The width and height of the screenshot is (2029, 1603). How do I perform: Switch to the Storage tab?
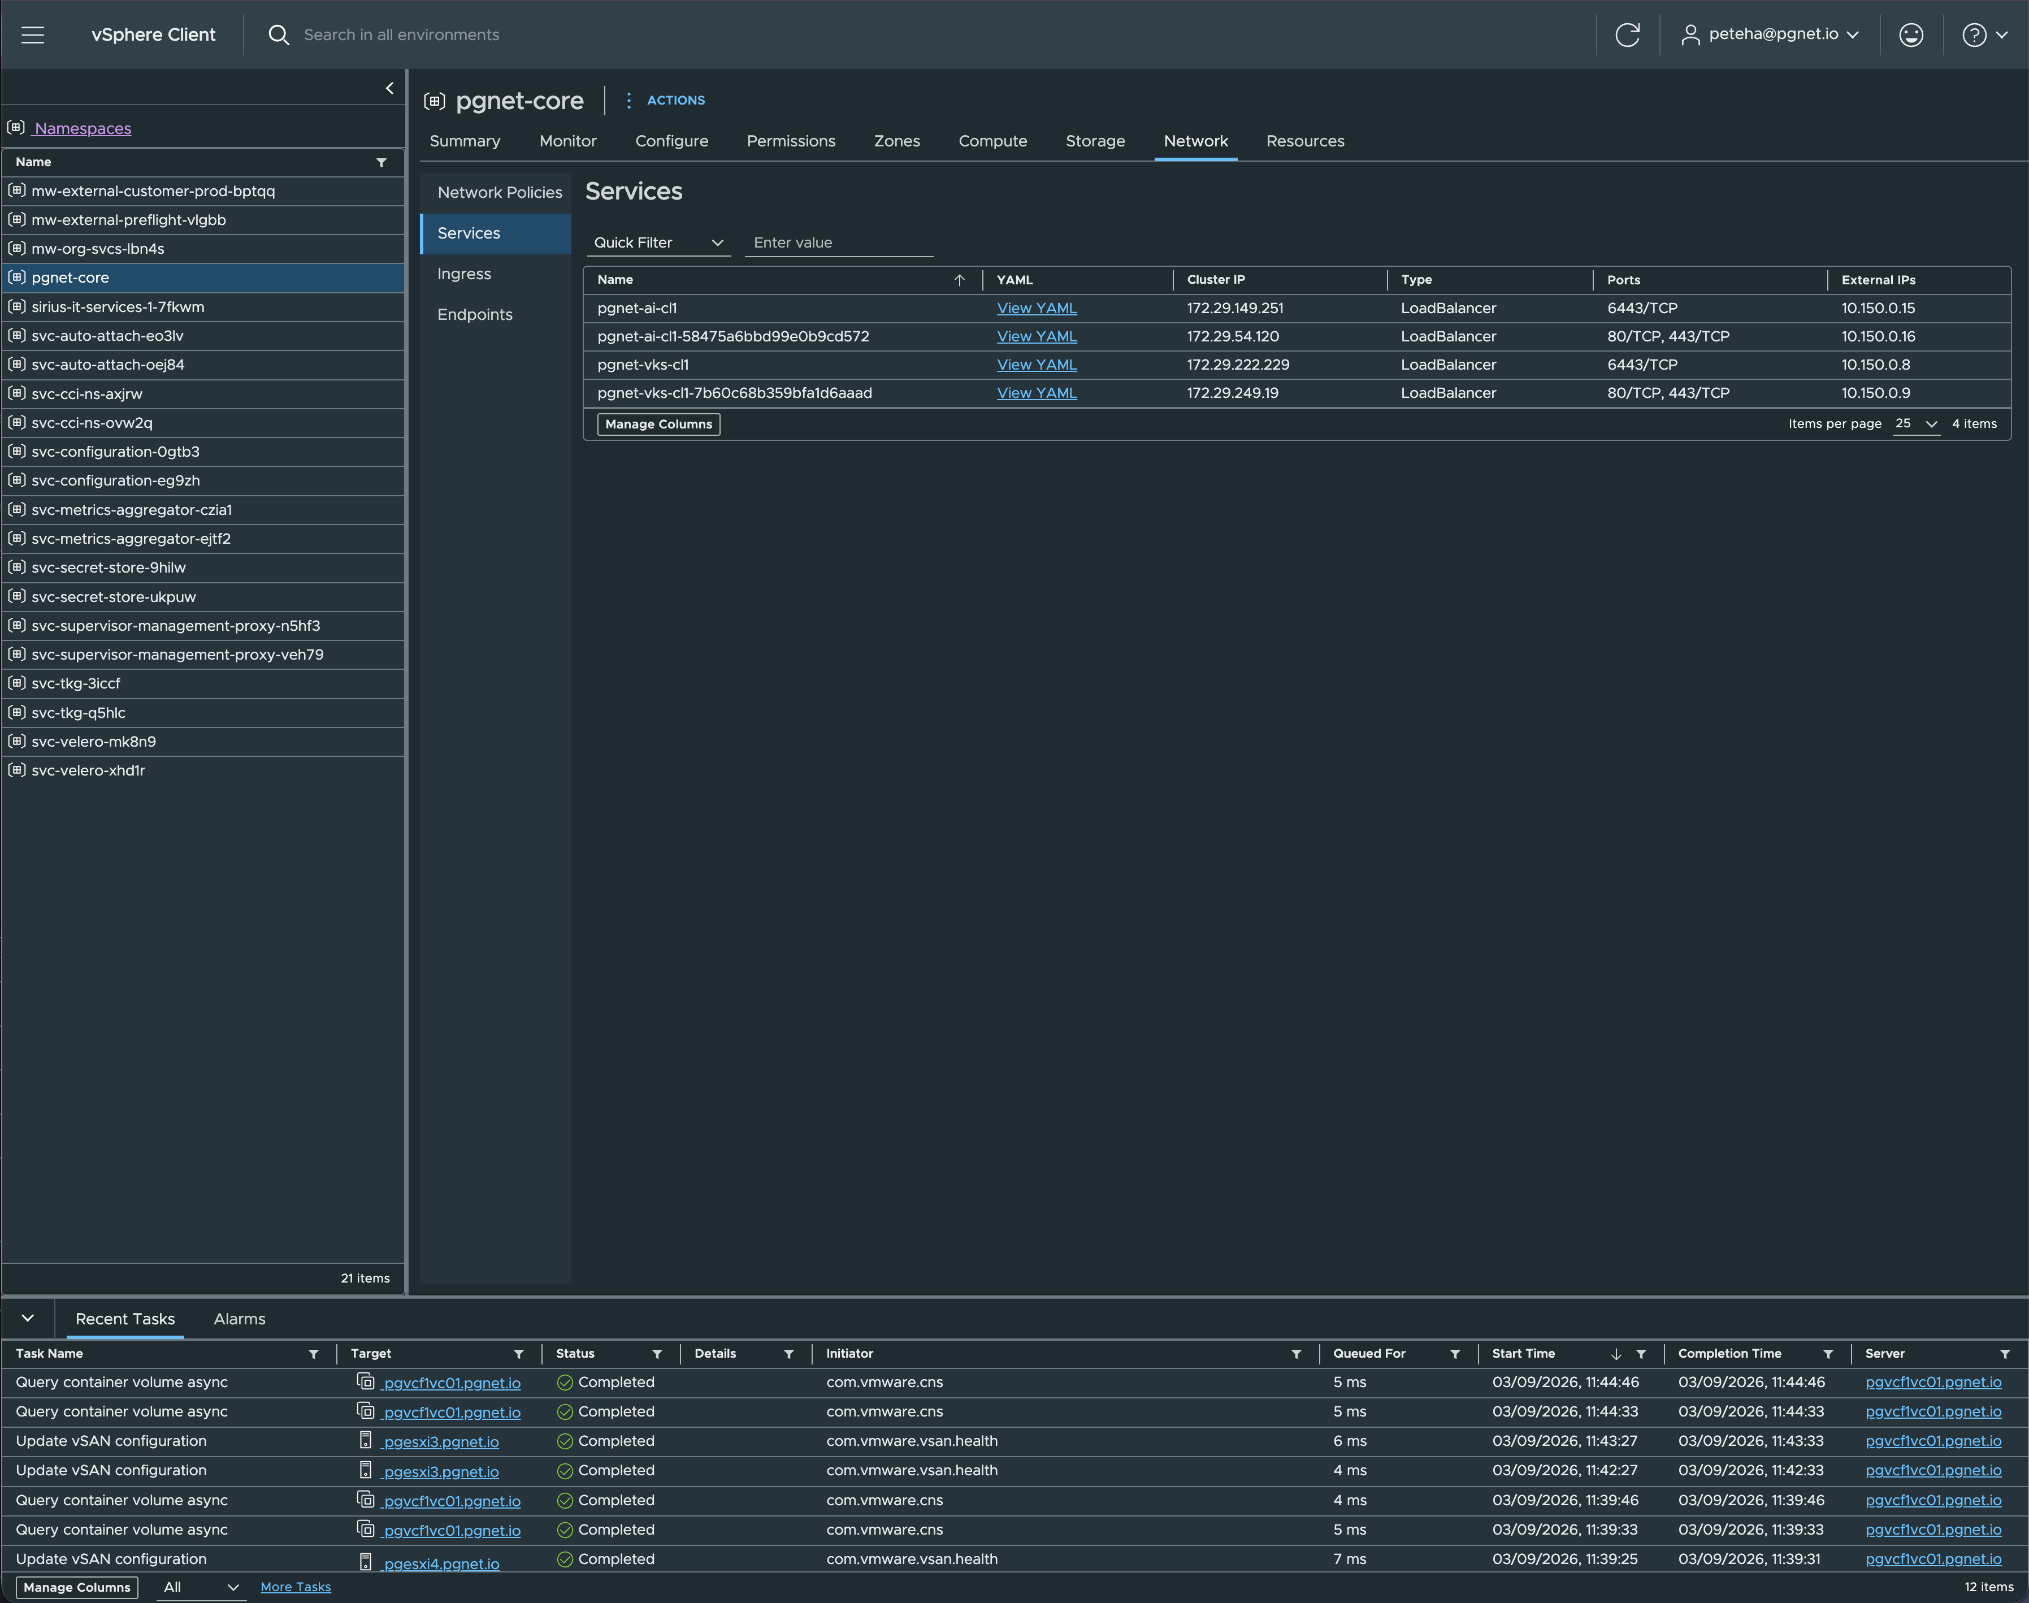(1095, 141)
